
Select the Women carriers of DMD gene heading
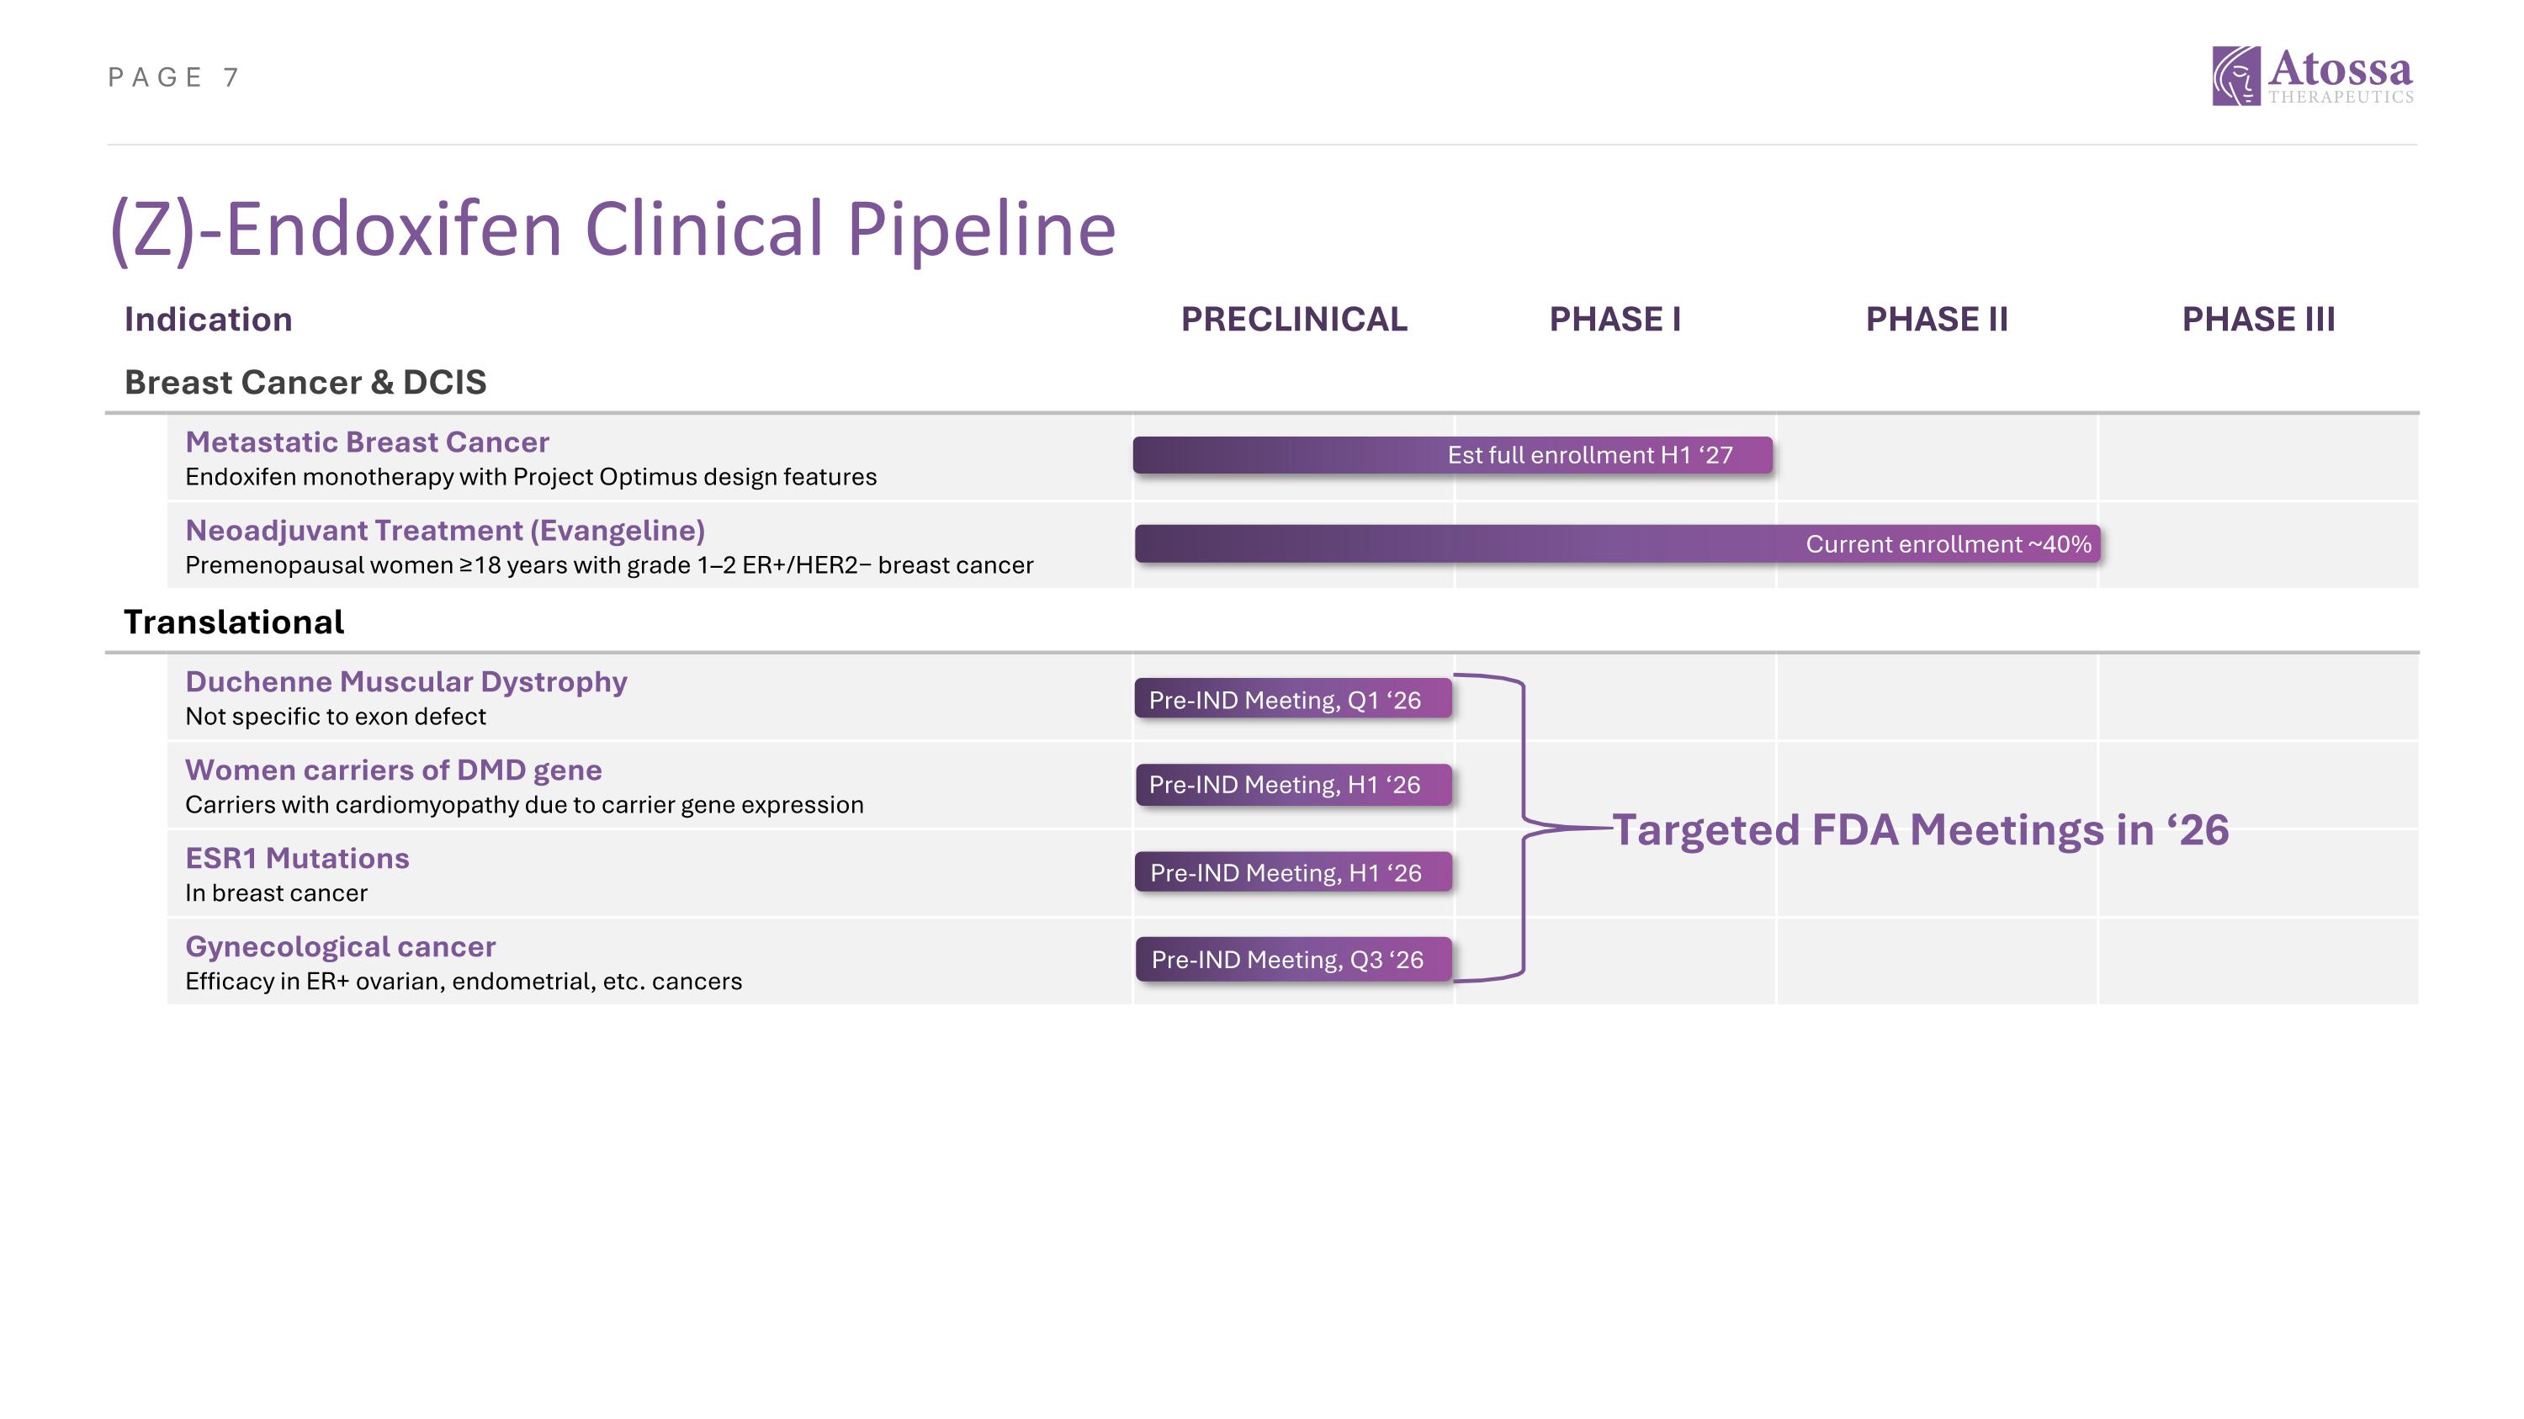point(393,770)
